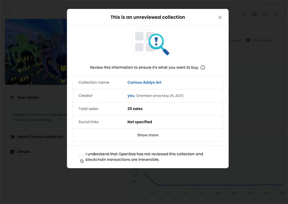288x204 pixels.
Task: Click the share icon
Action: (x=275, y=14)
